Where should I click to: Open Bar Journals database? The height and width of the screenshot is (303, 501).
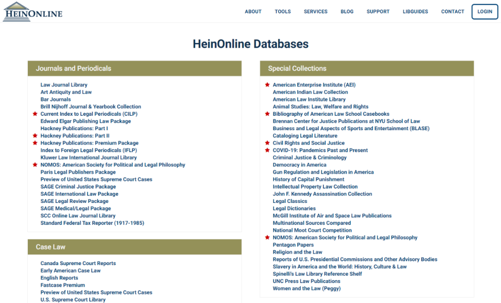point(56,100)
